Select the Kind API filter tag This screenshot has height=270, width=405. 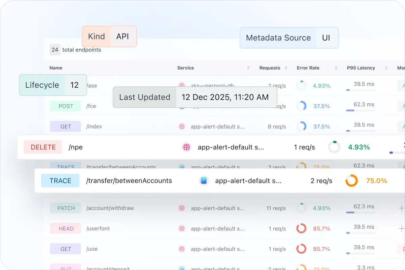click(x=109, y=36)
